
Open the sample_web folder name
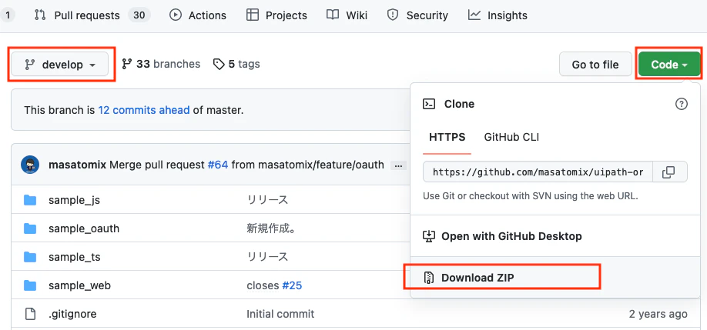(x=80, y=286)
